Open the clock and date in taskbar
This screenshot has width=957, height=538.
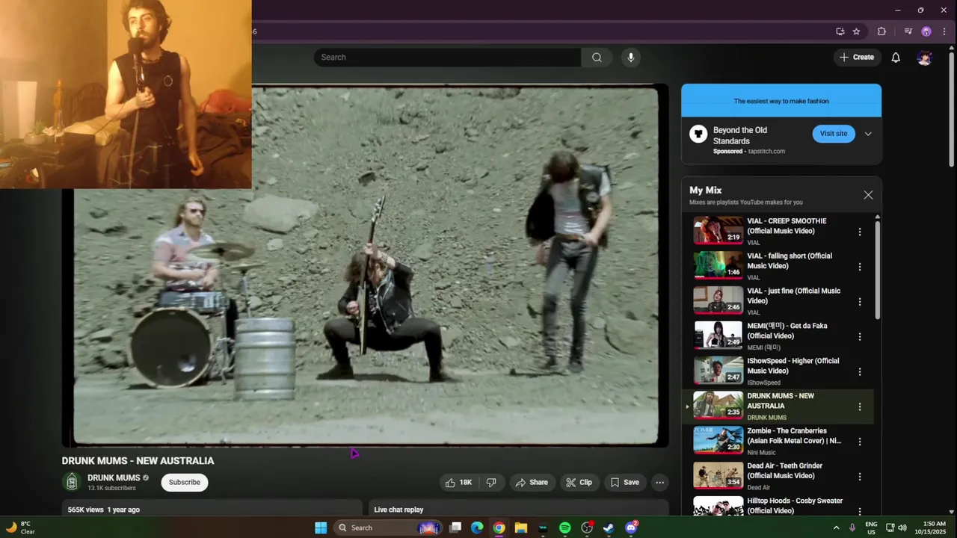934,528
